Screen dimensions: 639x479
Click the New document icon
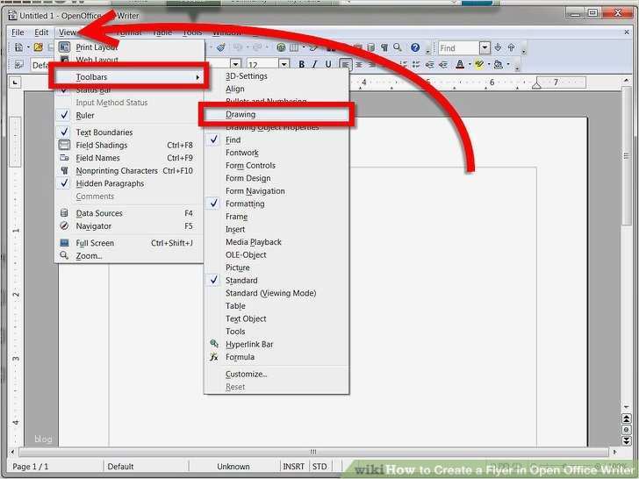coord(18,47)
